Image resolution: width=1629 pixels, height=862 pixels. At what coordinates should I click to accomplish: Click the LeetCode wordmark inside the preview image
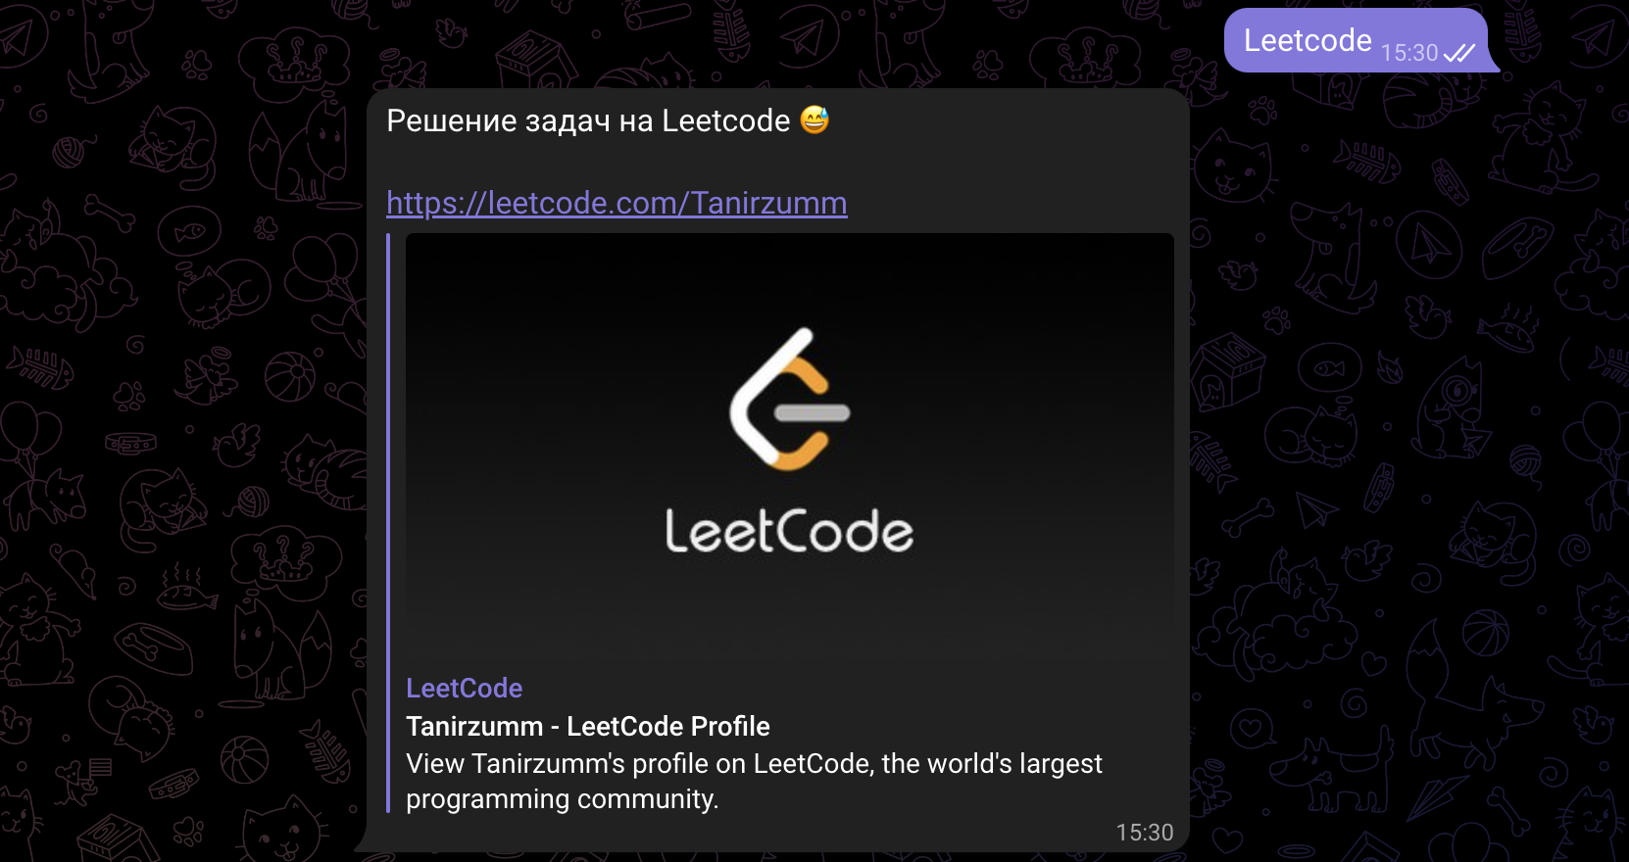tap(789, 531)
